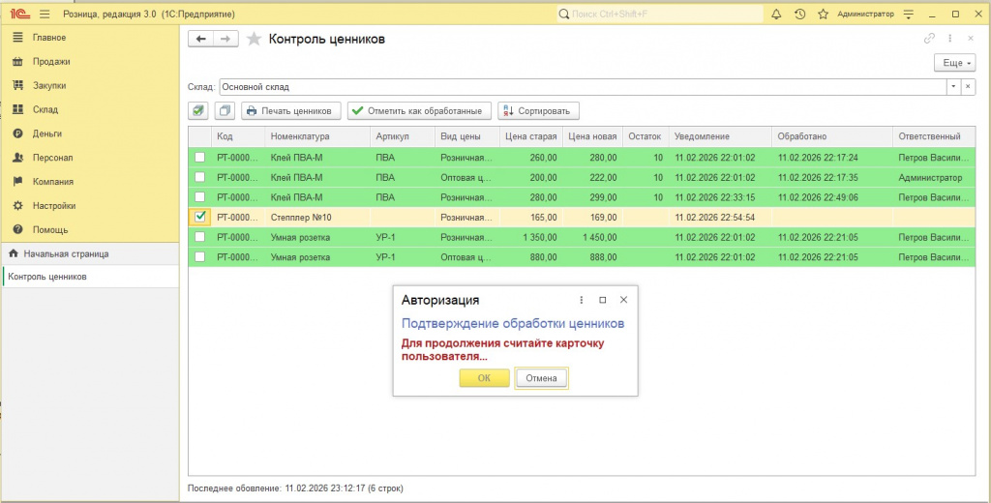Check the box for Умная розетка 1 350,00 row

click(x=199, y=237)
